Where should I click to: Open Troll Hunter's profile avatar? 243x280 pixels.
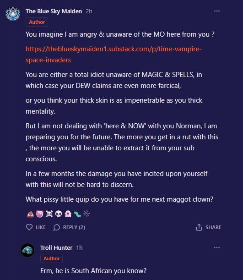[x=27, y=250]
